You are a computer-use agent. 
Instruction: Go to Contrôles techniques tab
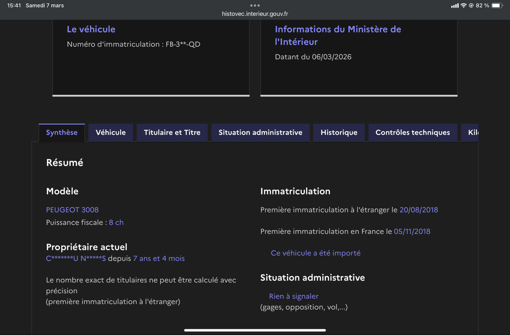click(x=413, y=133)
